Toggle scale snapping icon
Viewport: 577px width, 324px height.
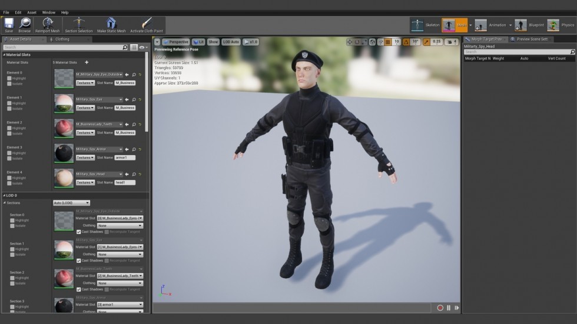pyautogui.click(x=426, y=42)
